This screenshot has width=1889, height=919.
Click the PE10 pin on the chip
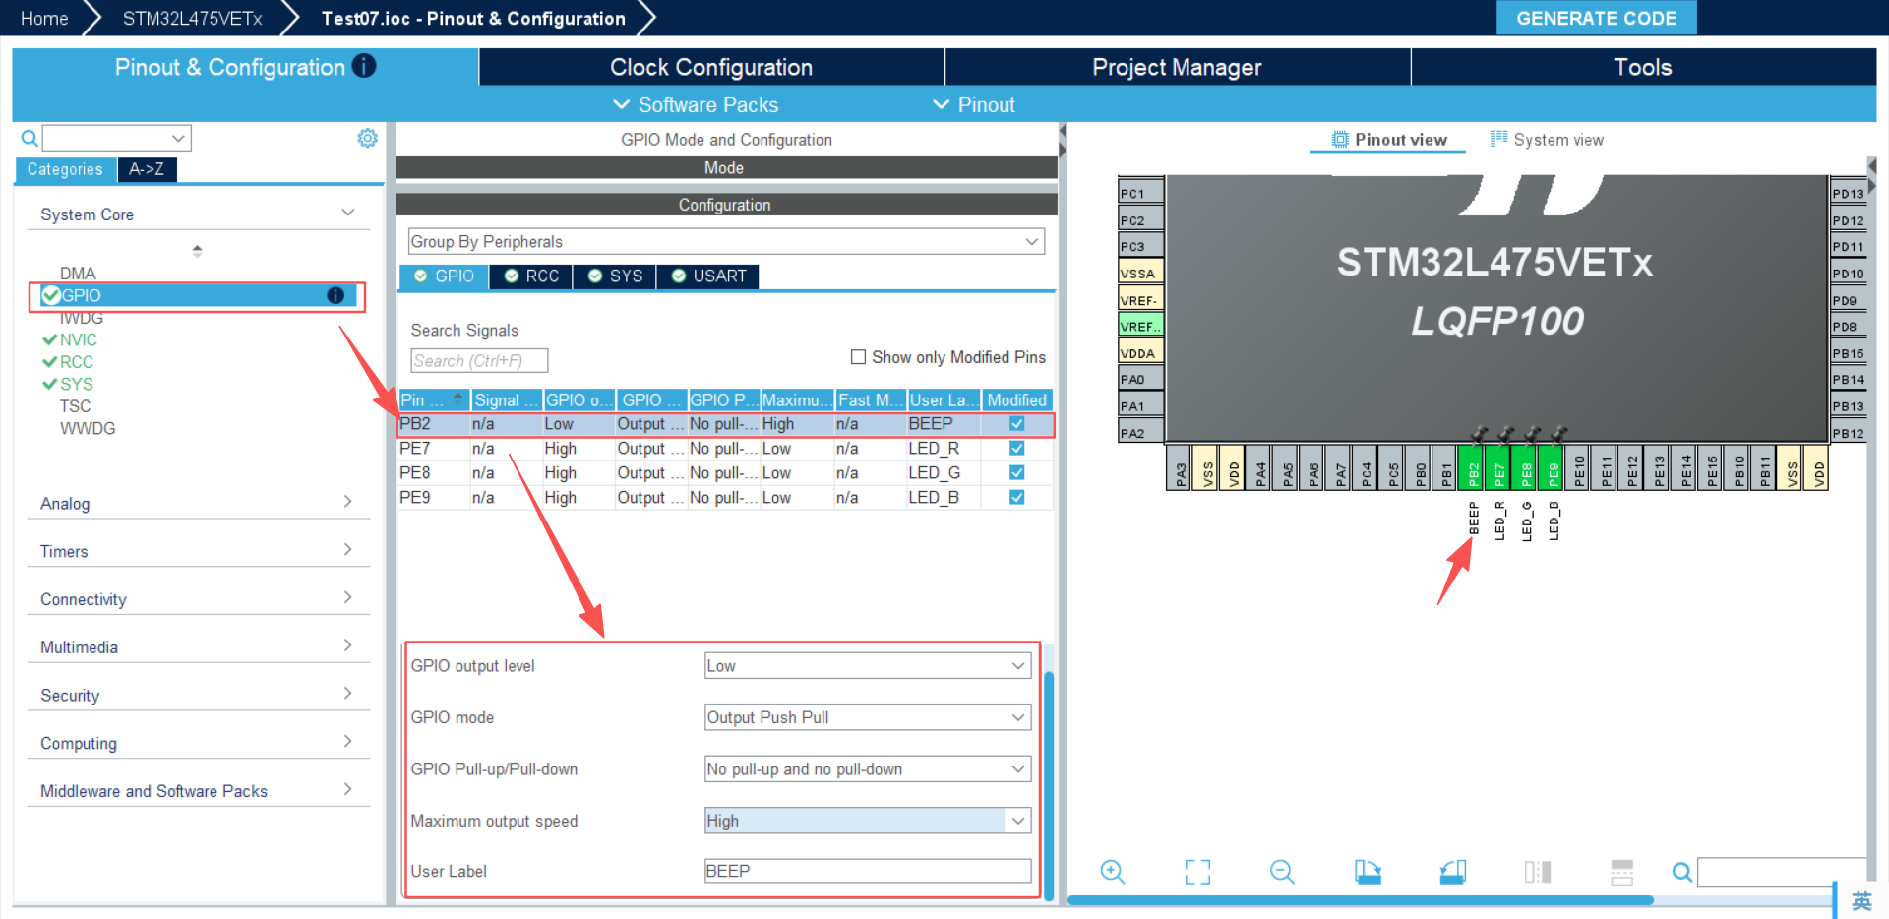click(x=1579, y=466)
